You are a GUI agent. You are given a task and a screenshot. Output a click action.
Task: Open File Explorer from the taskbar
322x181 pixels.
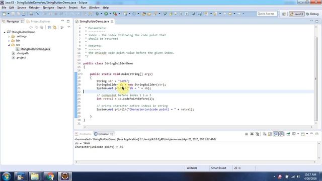click(x=35, y=176)
